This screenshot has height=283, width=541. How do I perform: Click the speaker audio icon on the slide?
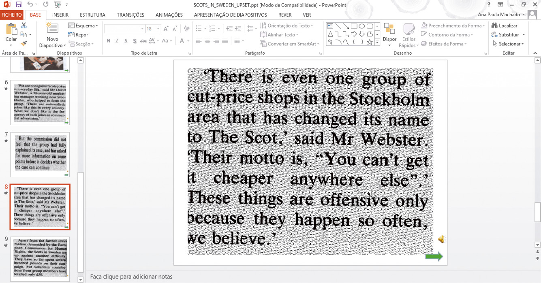click(441, 240)
